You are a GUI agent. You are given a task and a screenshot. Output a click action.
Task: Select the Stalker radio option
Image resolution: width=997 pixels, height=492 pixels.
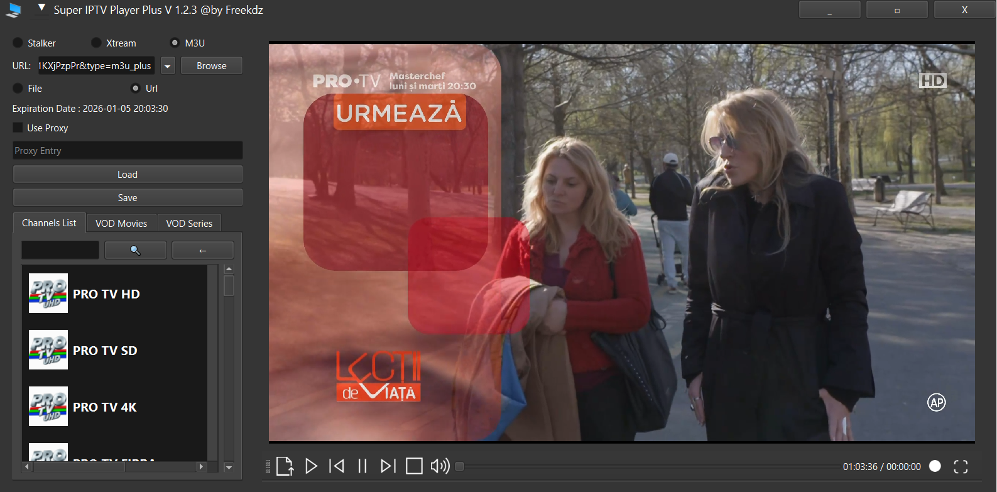18,43
